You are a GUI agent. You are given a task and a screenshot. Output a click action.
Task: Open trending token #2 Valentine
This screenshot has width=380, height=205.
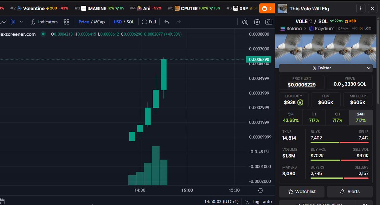click(x=40, y=8)
